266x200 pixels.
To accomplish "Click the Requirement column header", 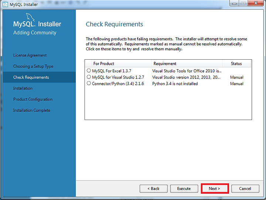I will pos(187,64).
